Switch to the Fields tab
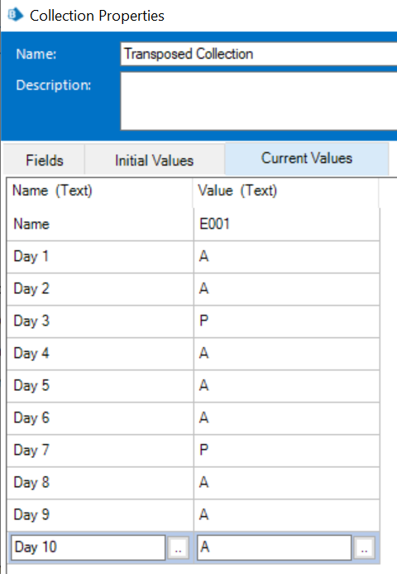The height and width of the screenshot is (574, 397). [44, 160]
